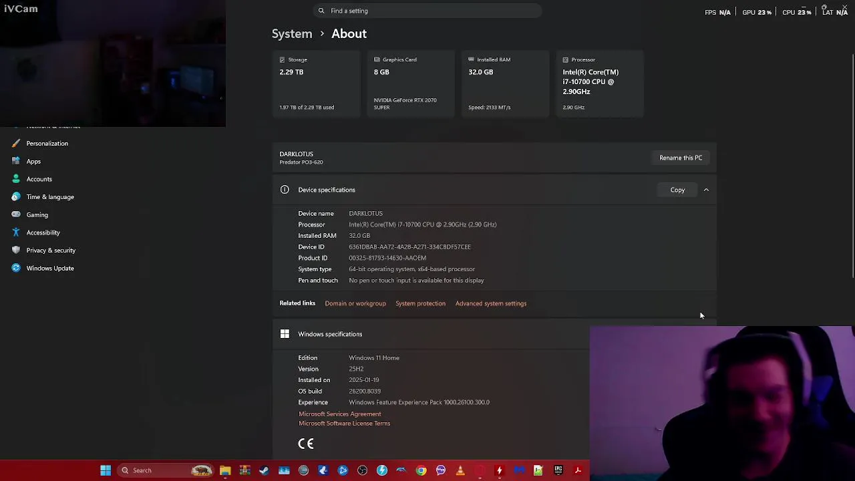Click the CPU 23% overlay readout
The width and height of the screenshot is (855, 481).
(797, 12)
